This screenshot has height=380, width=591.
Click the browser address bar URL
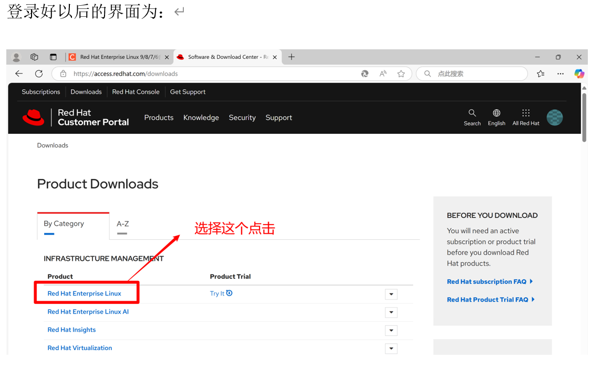(x=126, y=74)
